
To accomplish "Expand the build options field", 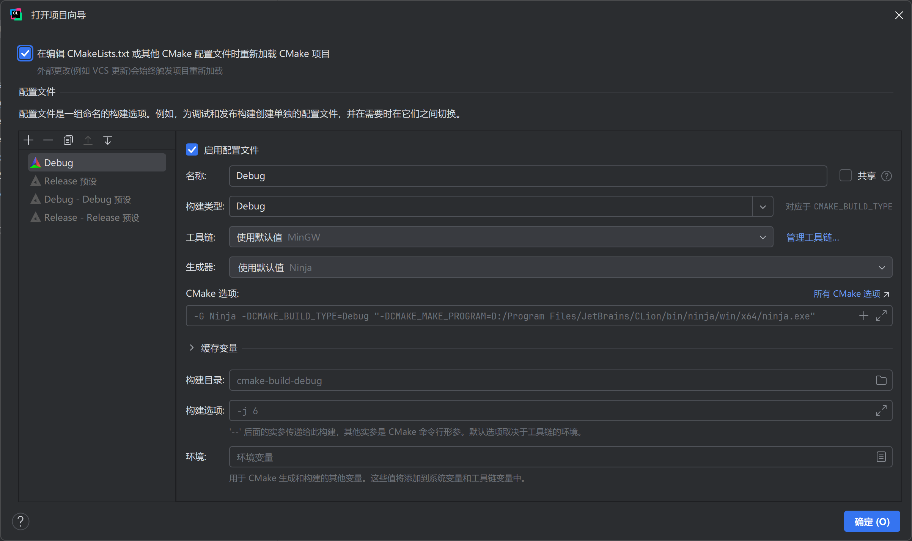I will pos(881,410).
